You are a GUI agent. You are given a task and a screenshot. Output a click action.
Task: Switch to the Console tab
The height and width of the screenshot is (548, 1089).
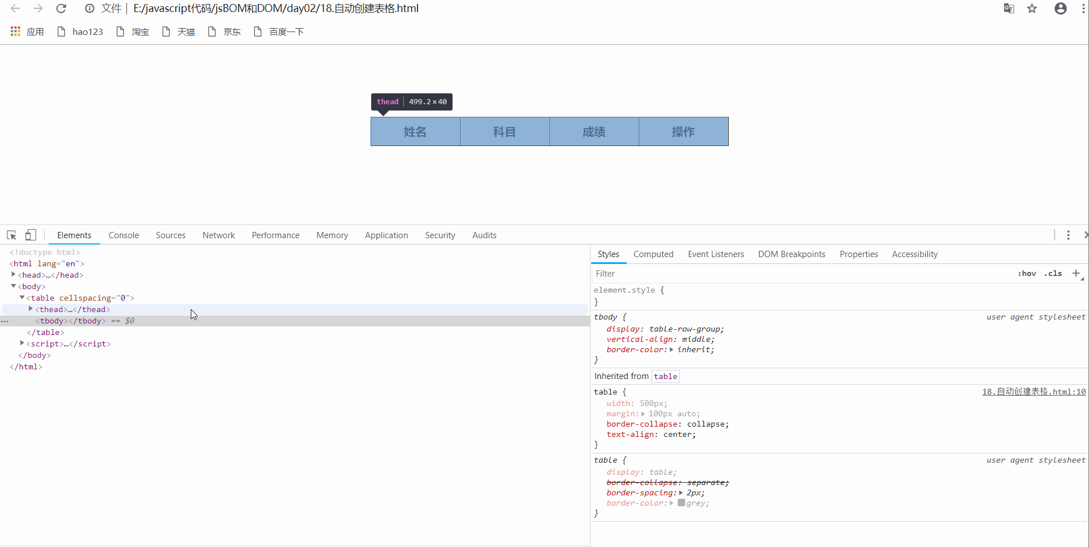(124, 235)
